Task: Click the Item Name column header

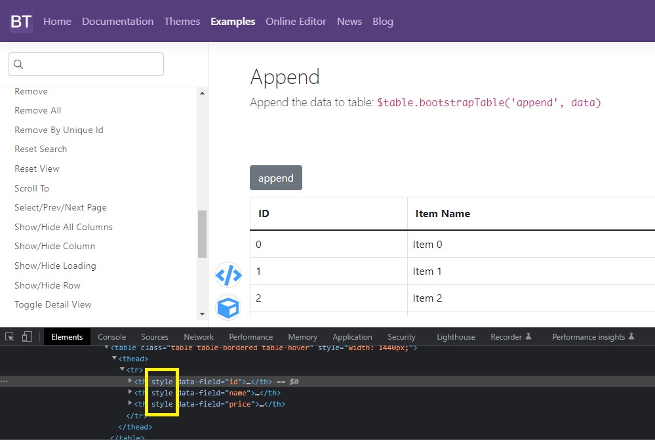Action: point(531,214)
